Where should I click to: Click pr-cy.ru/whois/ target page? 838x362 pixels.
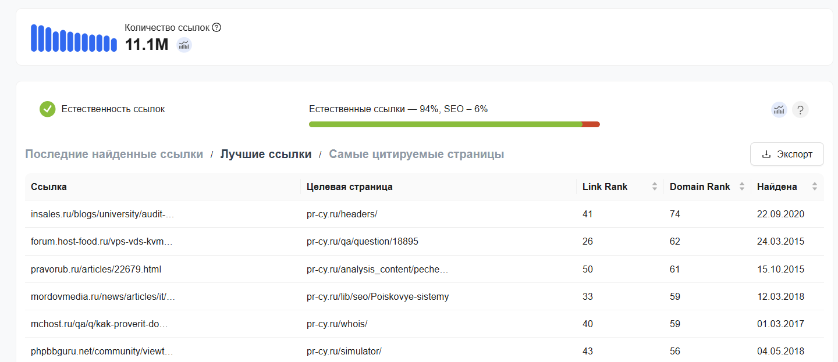(336, 324)
